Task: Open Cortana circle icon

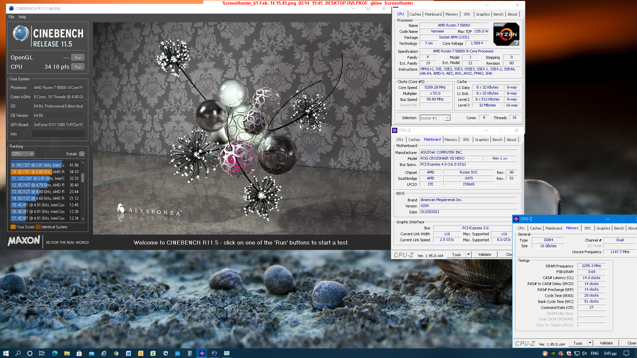Action: [x=30, y=353]
